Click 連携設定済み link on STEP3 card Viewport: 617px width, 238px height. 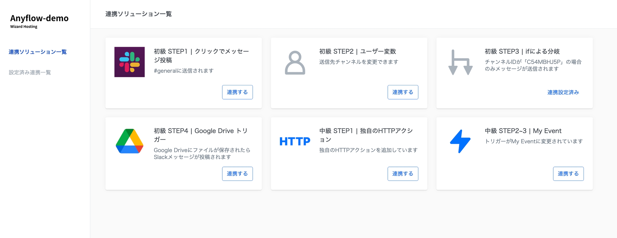[563, 92]
